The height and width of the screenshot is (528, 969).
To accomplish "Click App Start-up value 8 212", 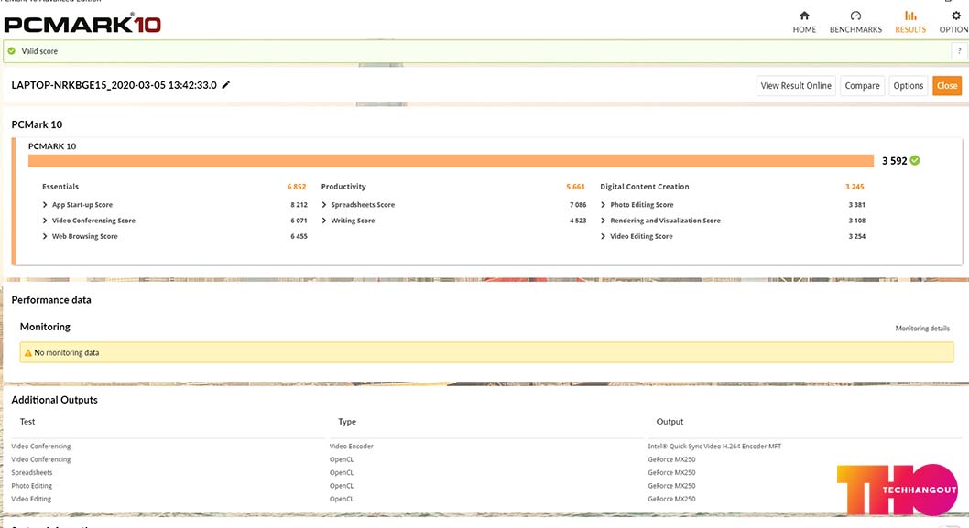I will [299, 204].
